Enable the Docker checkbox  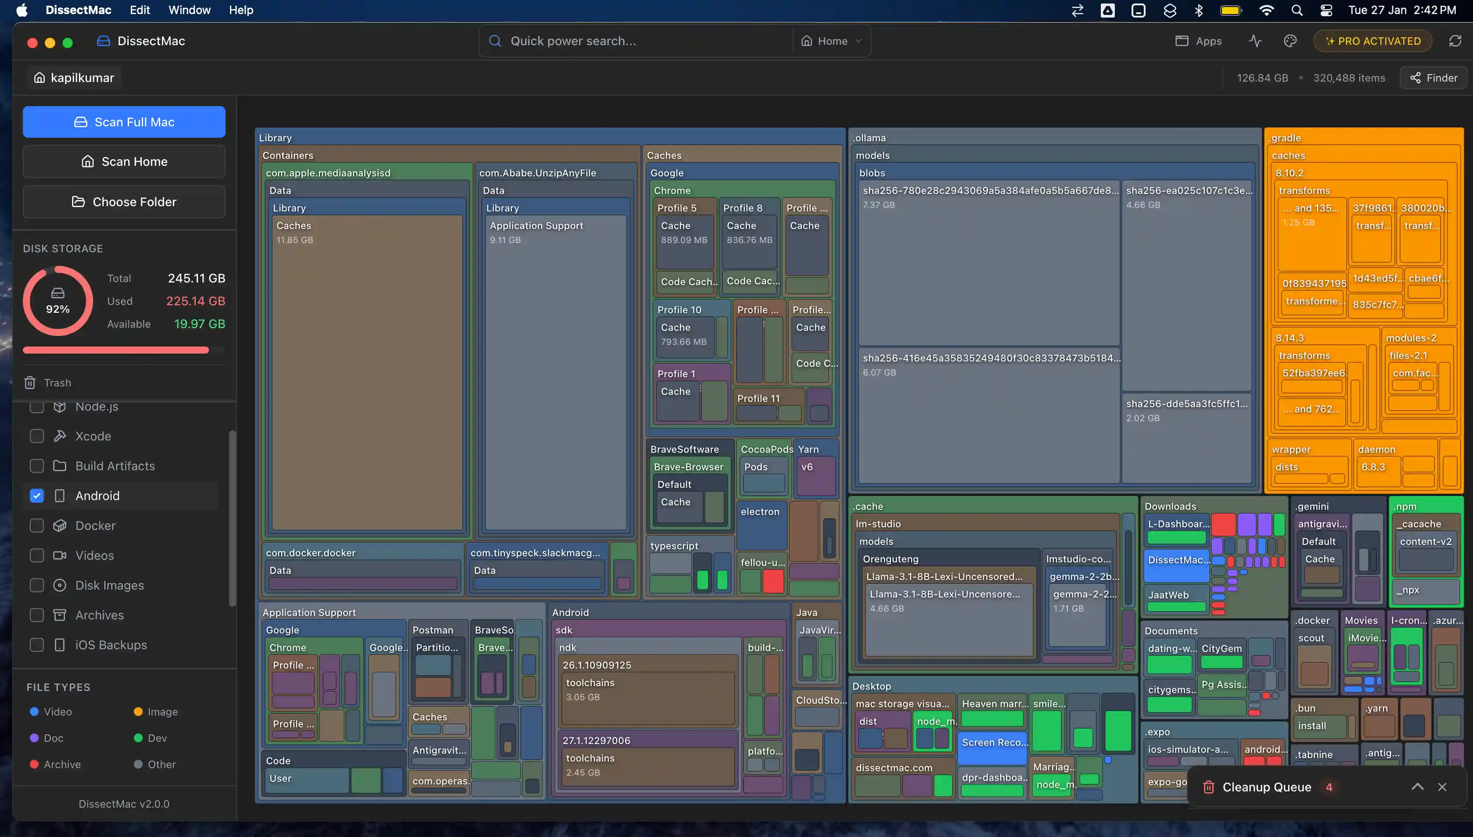tap(37, 526)
